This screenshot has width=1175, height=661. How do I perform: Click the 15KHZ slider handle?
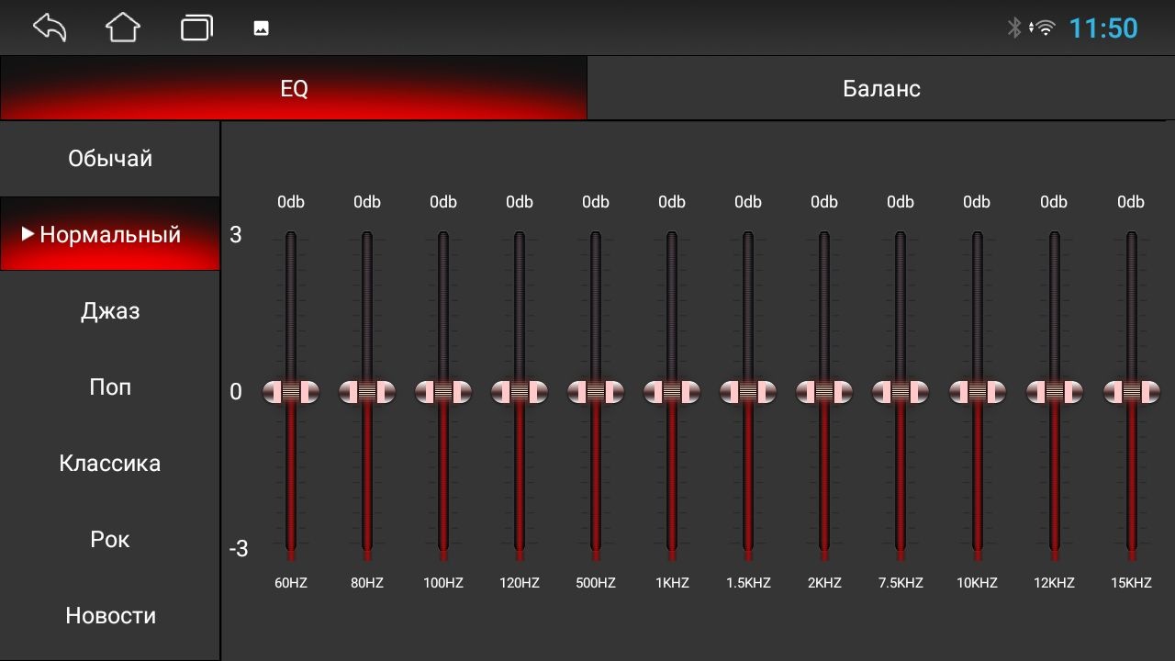[x=1131, y=392]
